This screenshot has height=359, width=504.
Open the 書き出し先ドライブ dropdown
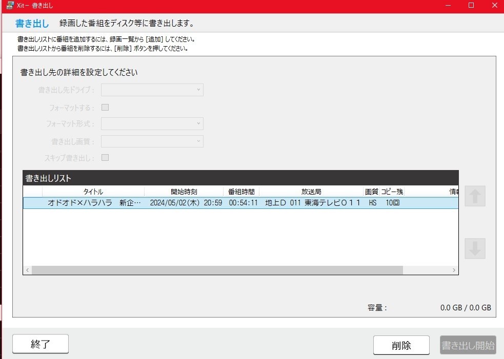152,90
